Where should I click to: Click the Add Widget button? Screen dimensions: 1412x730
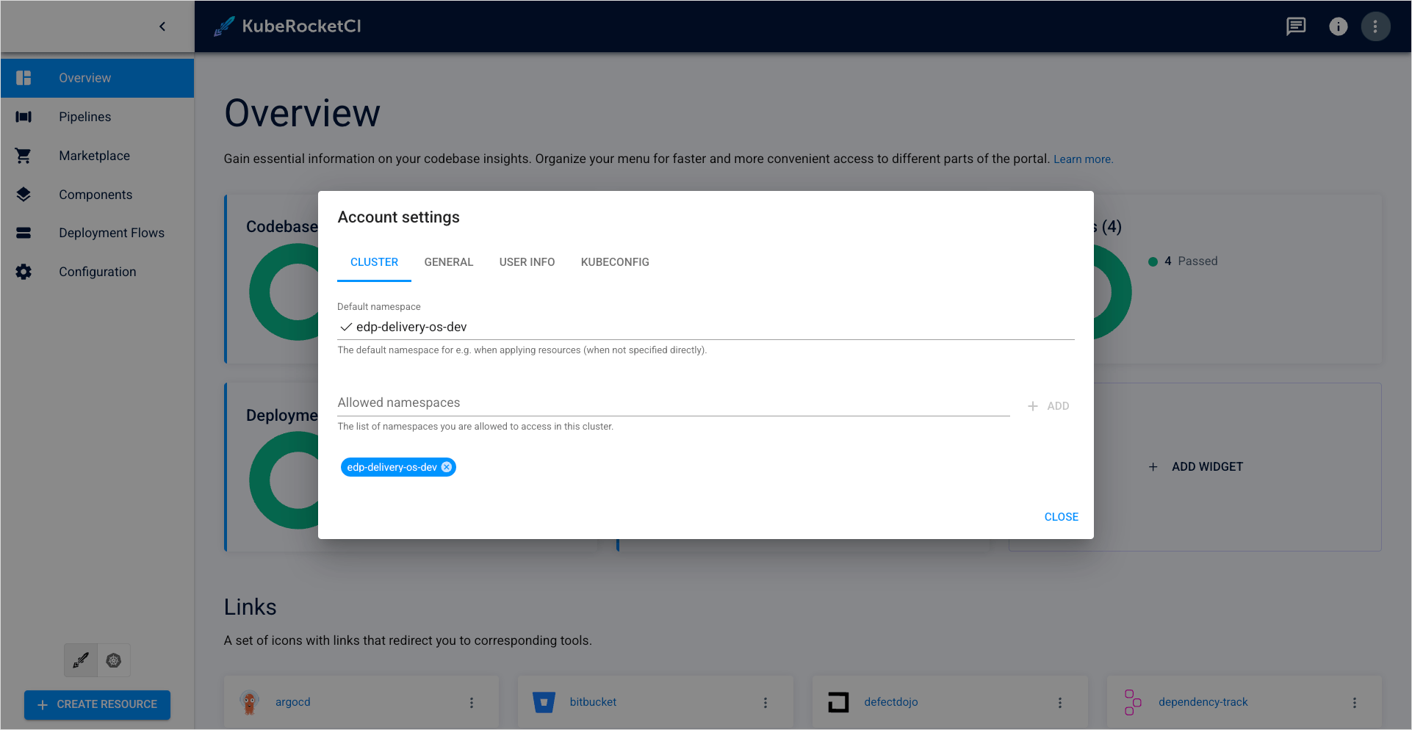coord(1195,467)
